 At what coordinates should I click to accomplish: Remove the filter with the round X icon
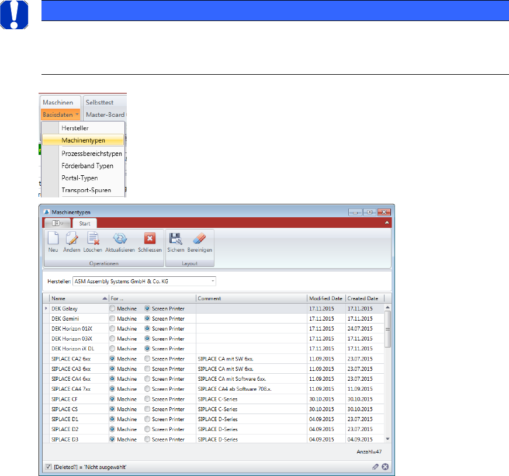coord(385,467)
